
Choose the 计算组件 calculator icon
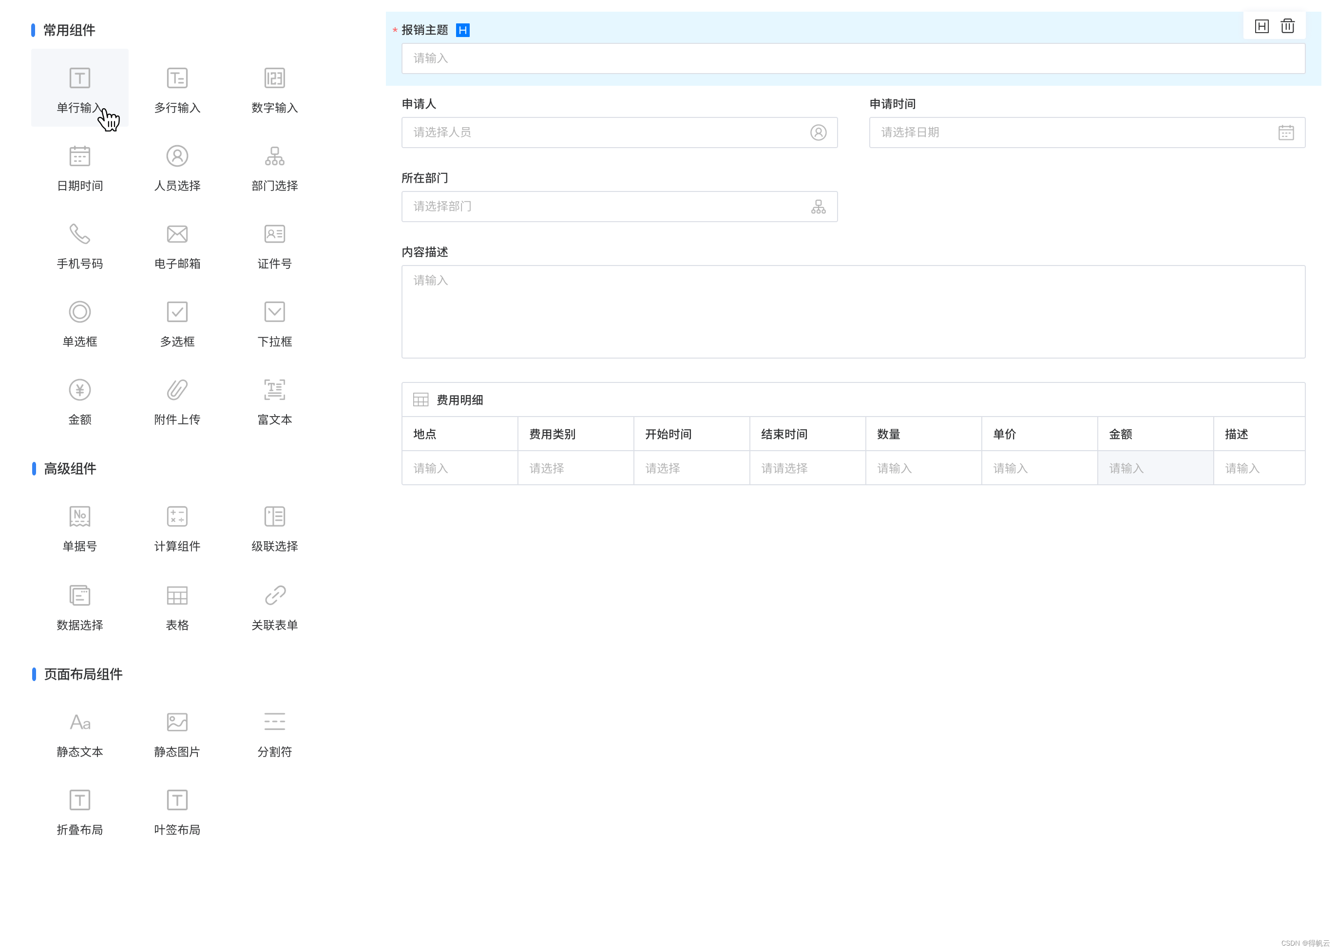tap(177, 517)
